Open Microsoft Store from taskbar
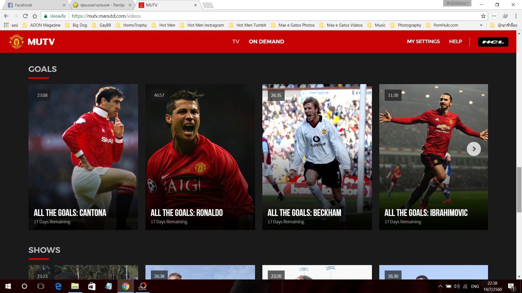 [92, 286]
